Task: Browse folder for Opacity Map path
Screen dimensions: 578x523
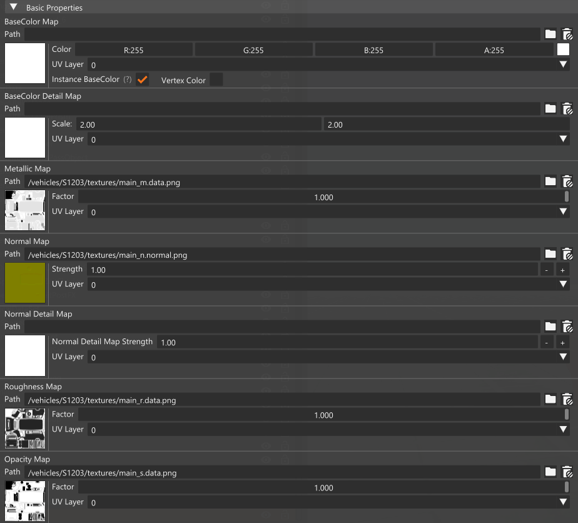Action: pyautogui.click(x=550, y=472)
